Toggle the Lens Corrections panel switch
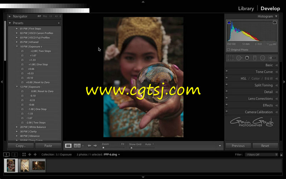 (x=227, y=99)
